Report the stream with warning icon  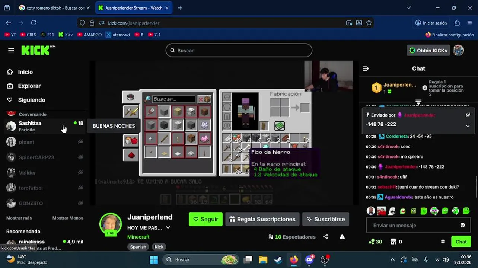[342, 237]
